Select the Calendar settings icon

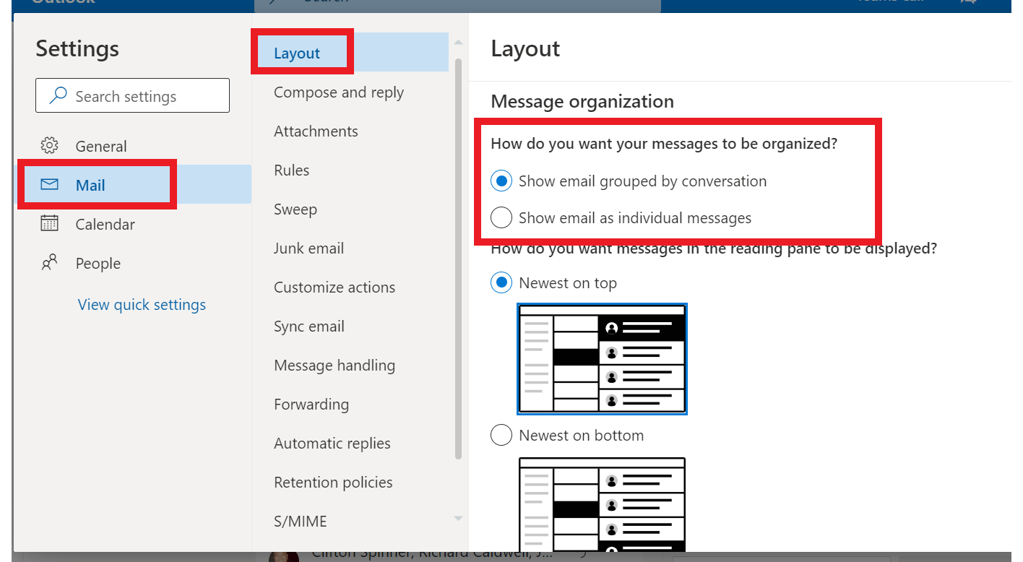[x=49, y=224]
